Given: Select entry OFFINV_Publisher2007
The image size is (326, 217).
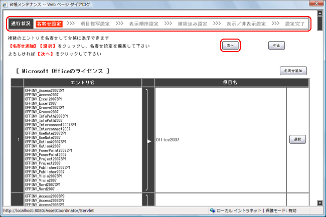Looking at the screenshot, I should (45, 172).
